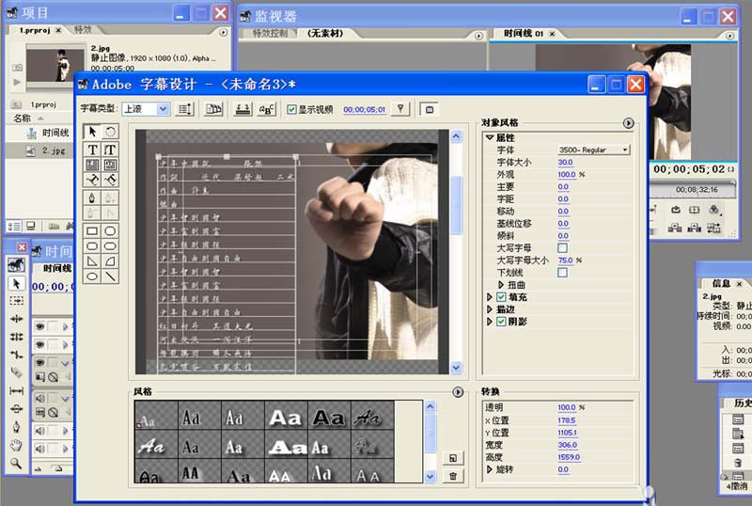The width and height of the screenshot is (752, 506).
Task: Click the send frame to monitor button
Action: [430, 109]
